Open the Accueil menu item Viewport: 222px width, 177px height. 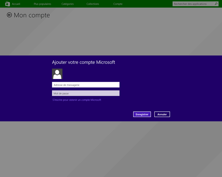[16, 4]
